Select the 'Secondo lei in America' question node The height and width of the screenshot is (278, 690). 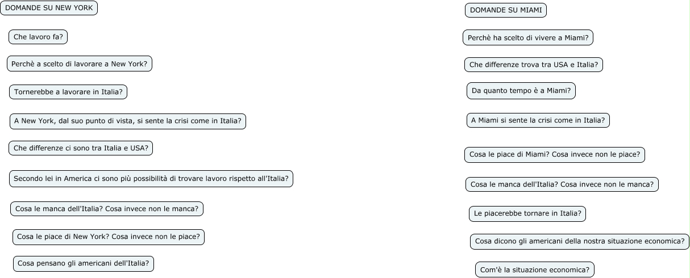151,179
